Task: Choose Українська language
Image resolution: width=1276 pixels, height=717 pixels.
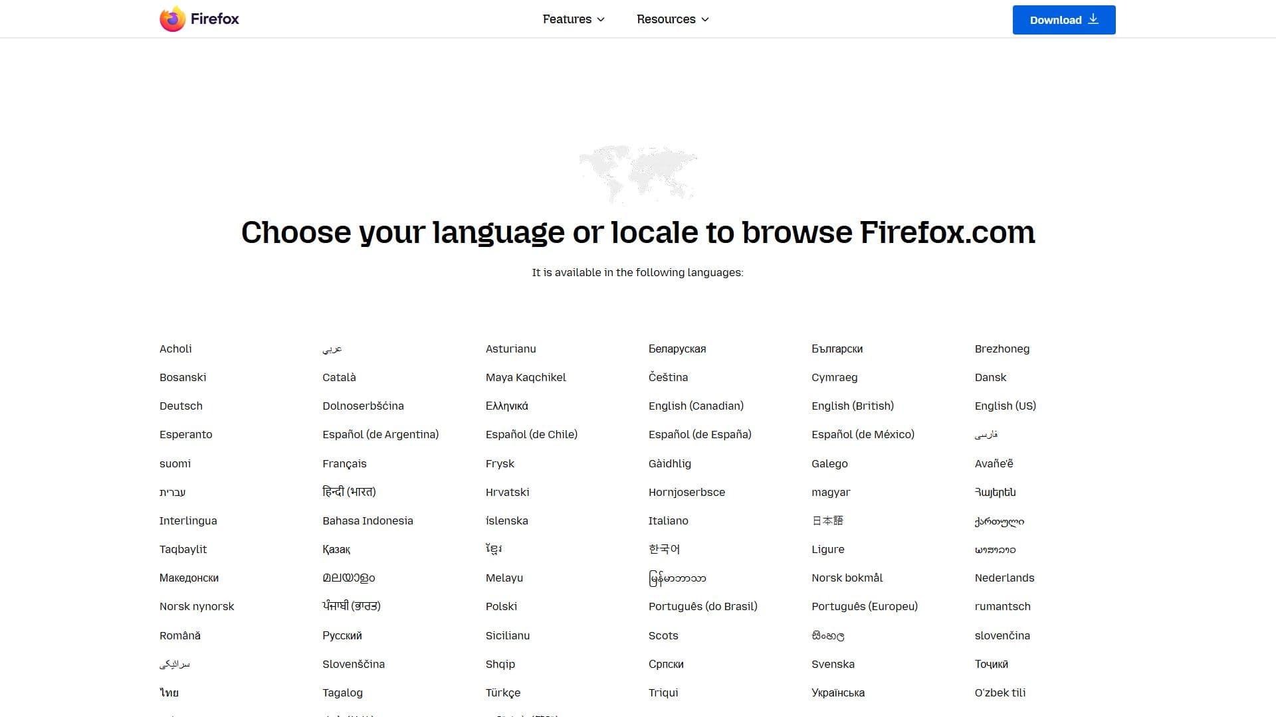Action: pyautogui.click(x=837, y=692)
